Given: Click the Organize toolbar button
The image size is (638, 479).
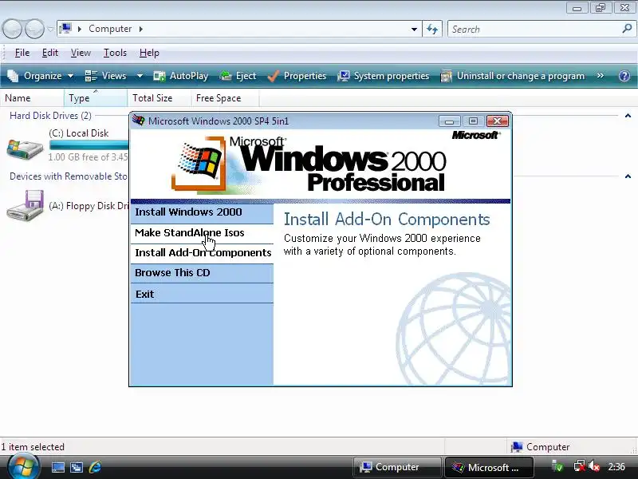Looking at the screenshot, I should point(41,76).
